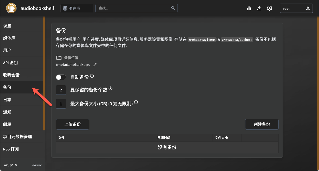Open 邮箱 sidebar item
Image resolution: width=319 pixels, height=171 pixels.
tap(22, 124)
